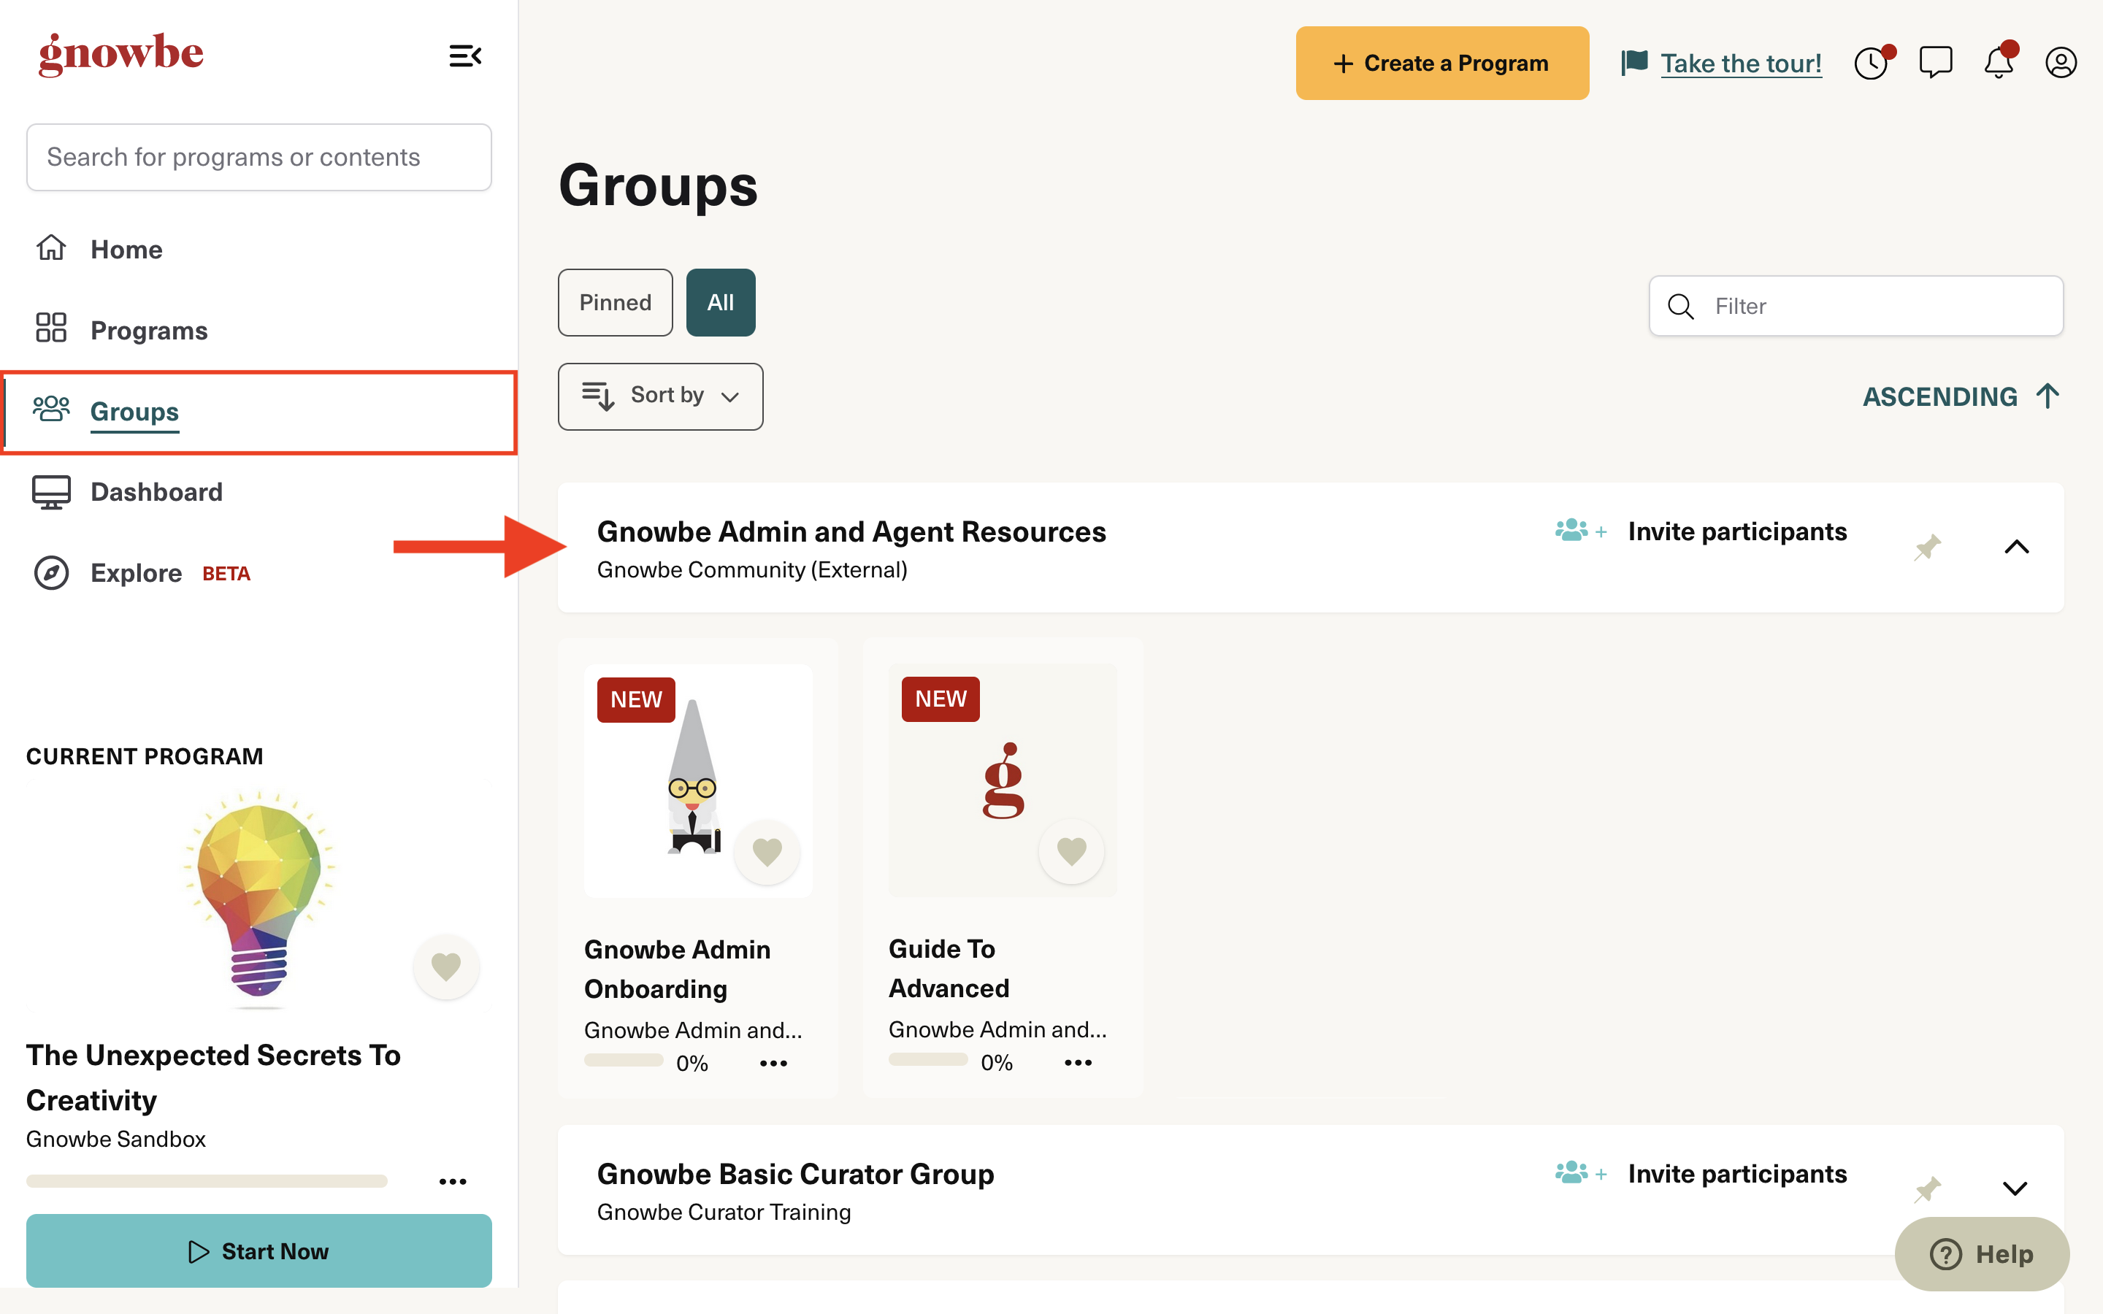Viewport: 2103px width, 1314px height.
Task: Open the Help widget
Action: [1983, 1254]
